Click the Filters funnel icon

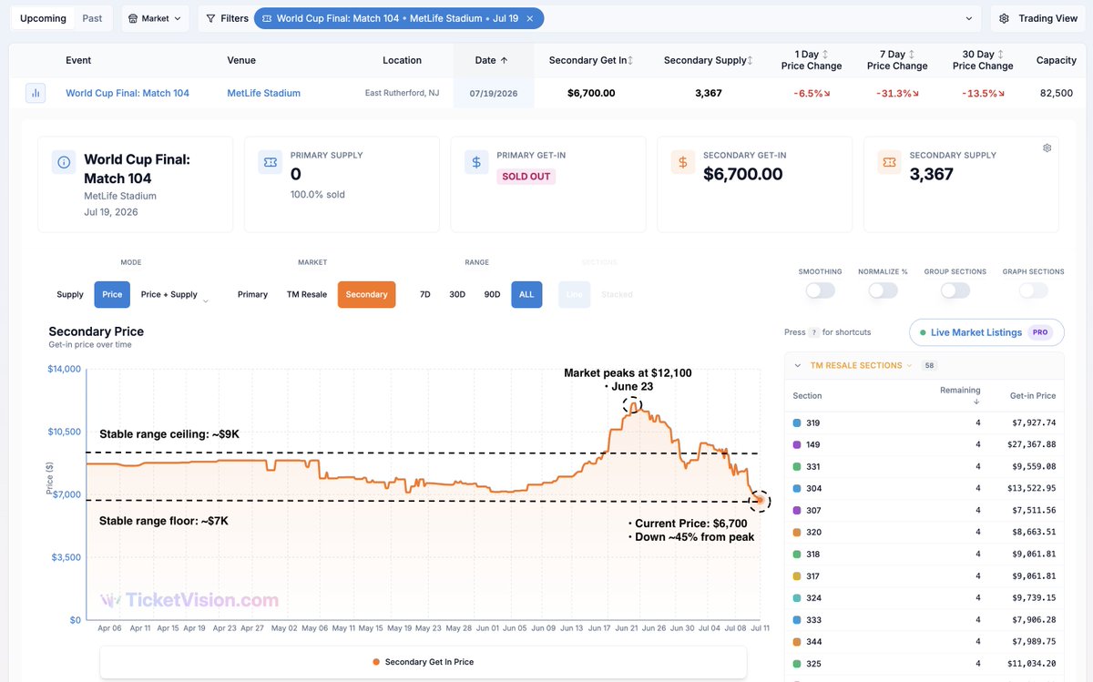tap(210, 18)
